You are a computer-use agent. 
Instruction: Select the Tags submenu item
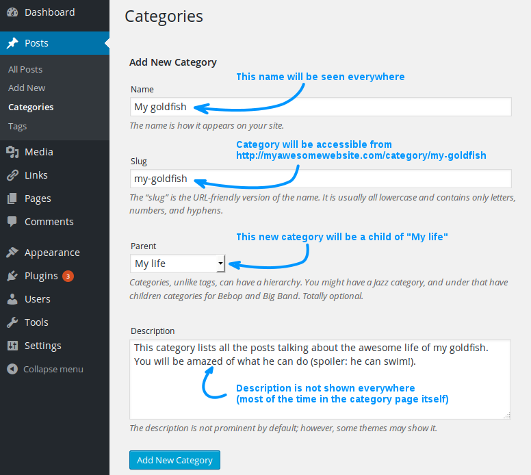click(18, 126)
